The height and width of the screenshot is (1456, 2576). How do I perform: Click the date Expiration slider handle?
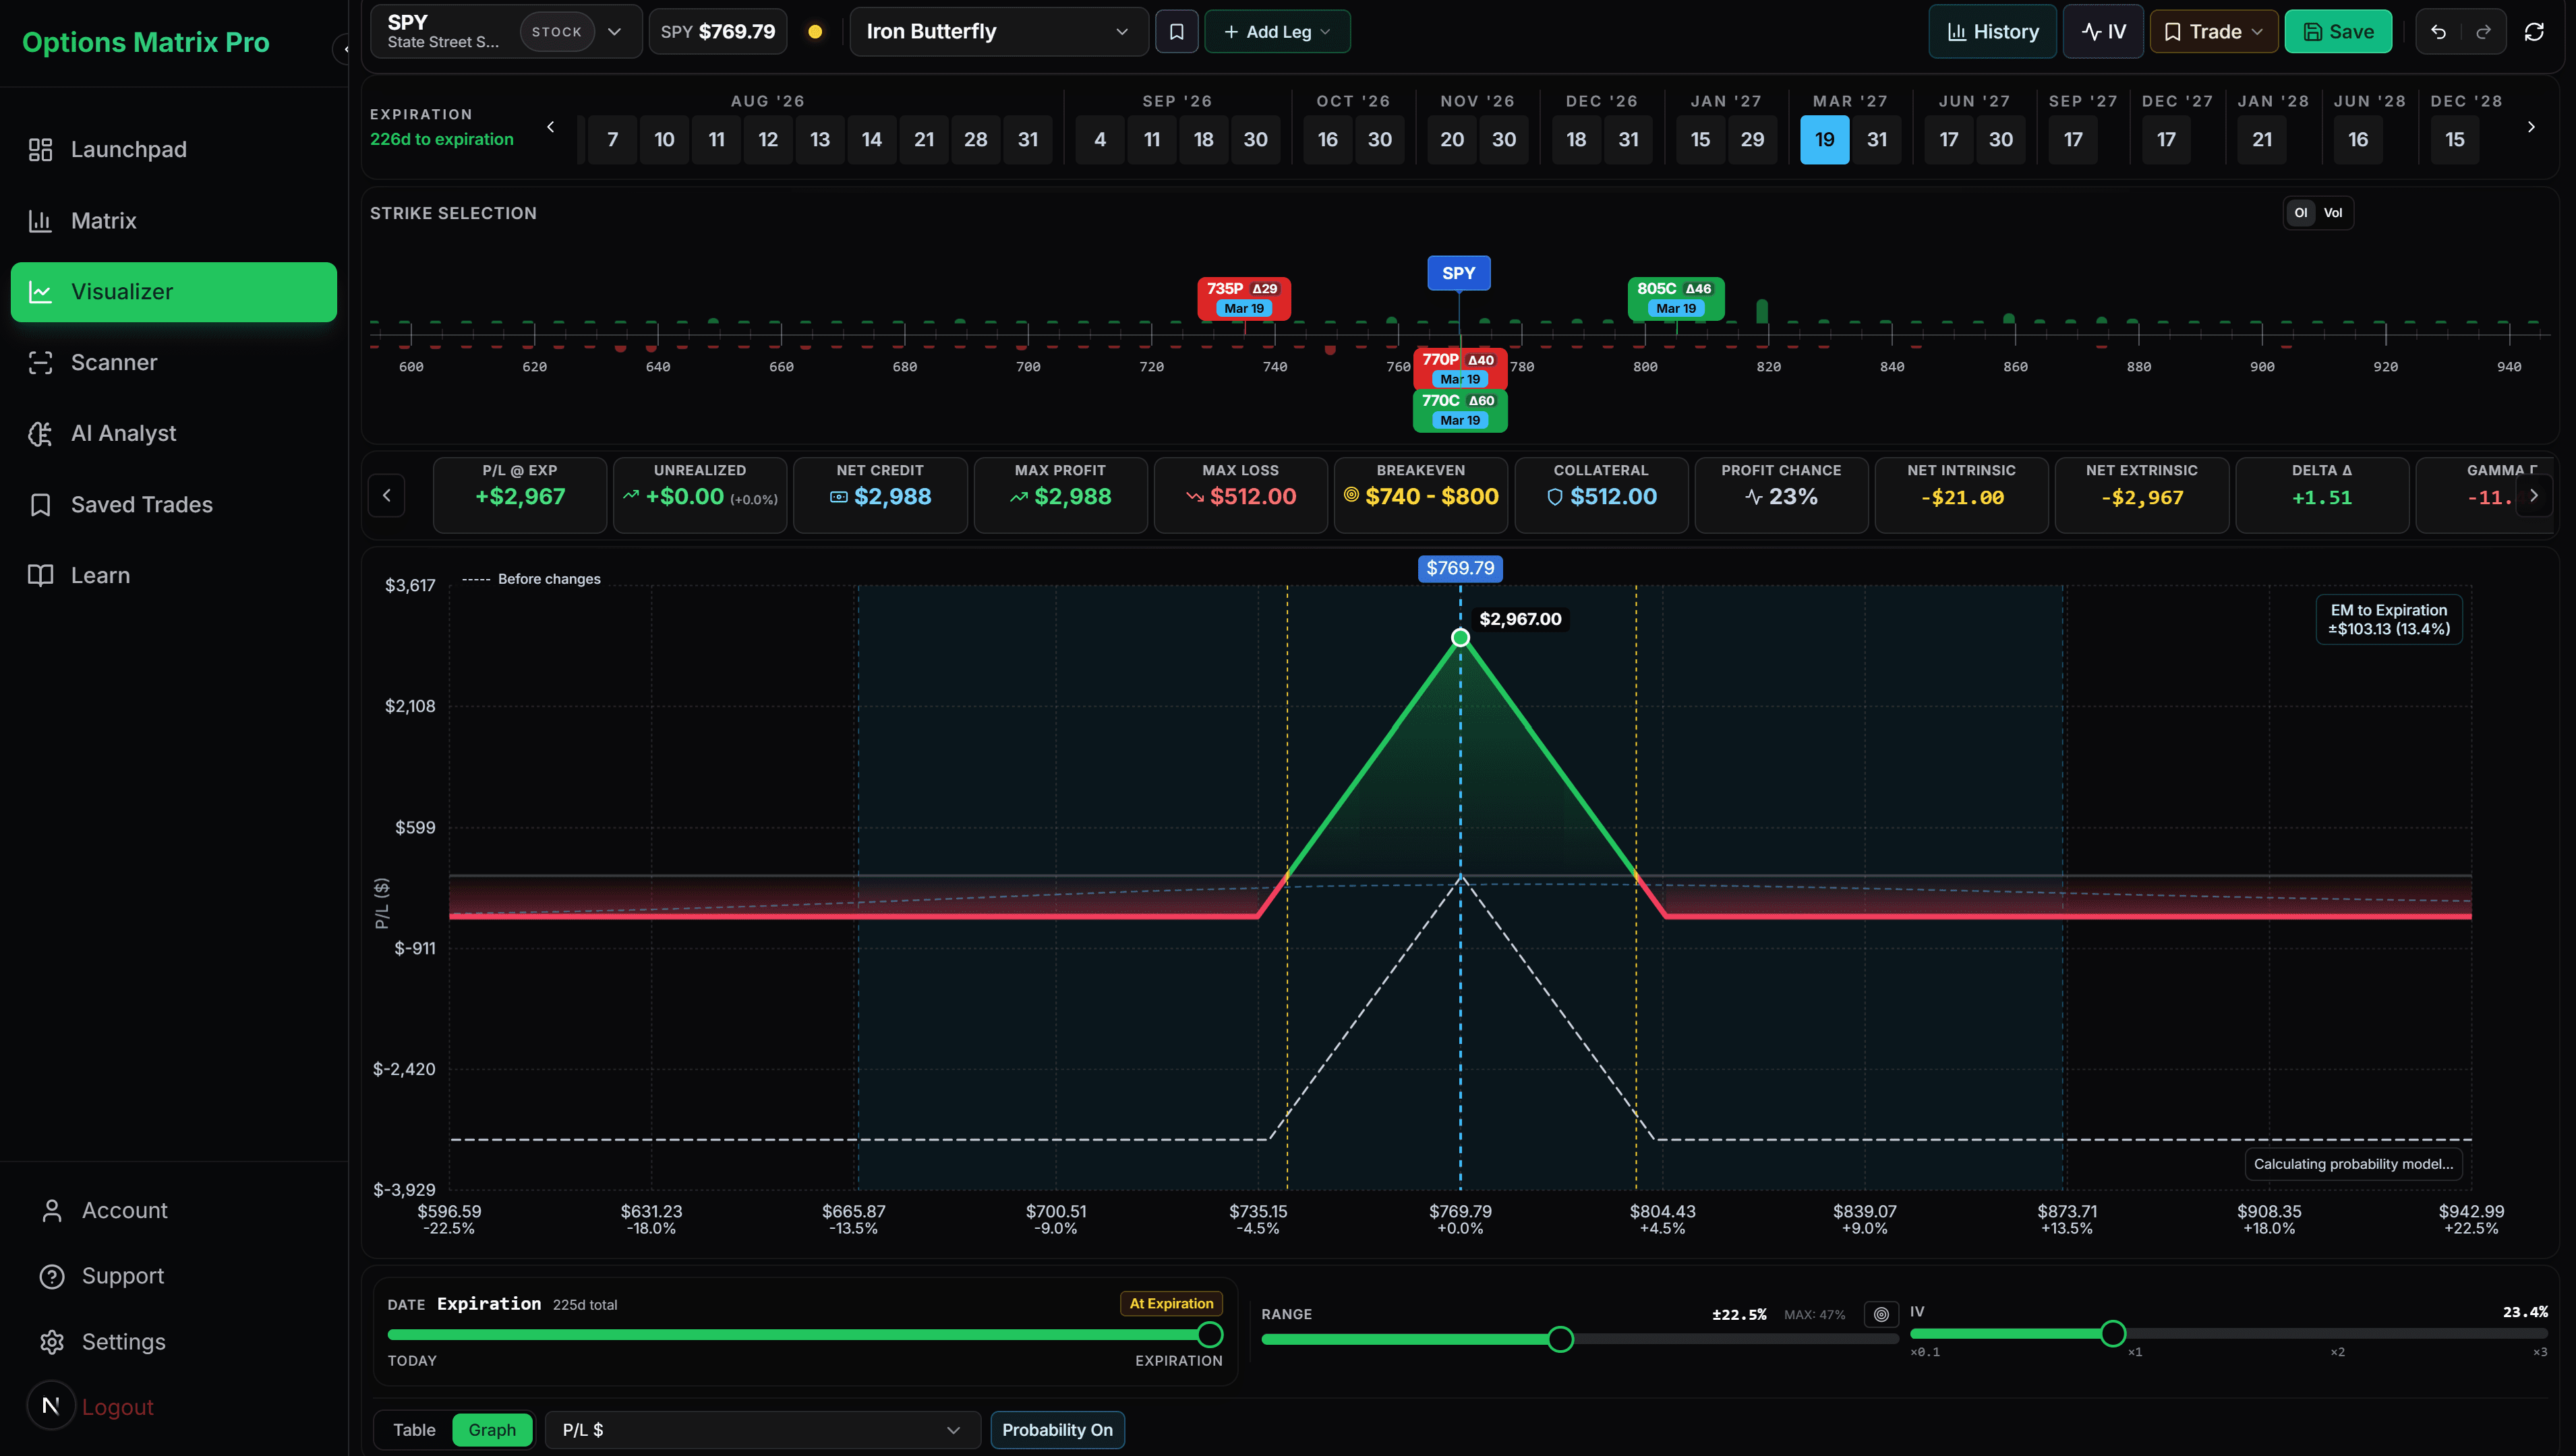(x=1210, y=1334)
